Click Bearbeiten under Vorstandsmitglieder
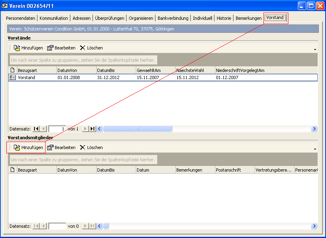This screenshot has width=326, height=238. click(61, 147)
